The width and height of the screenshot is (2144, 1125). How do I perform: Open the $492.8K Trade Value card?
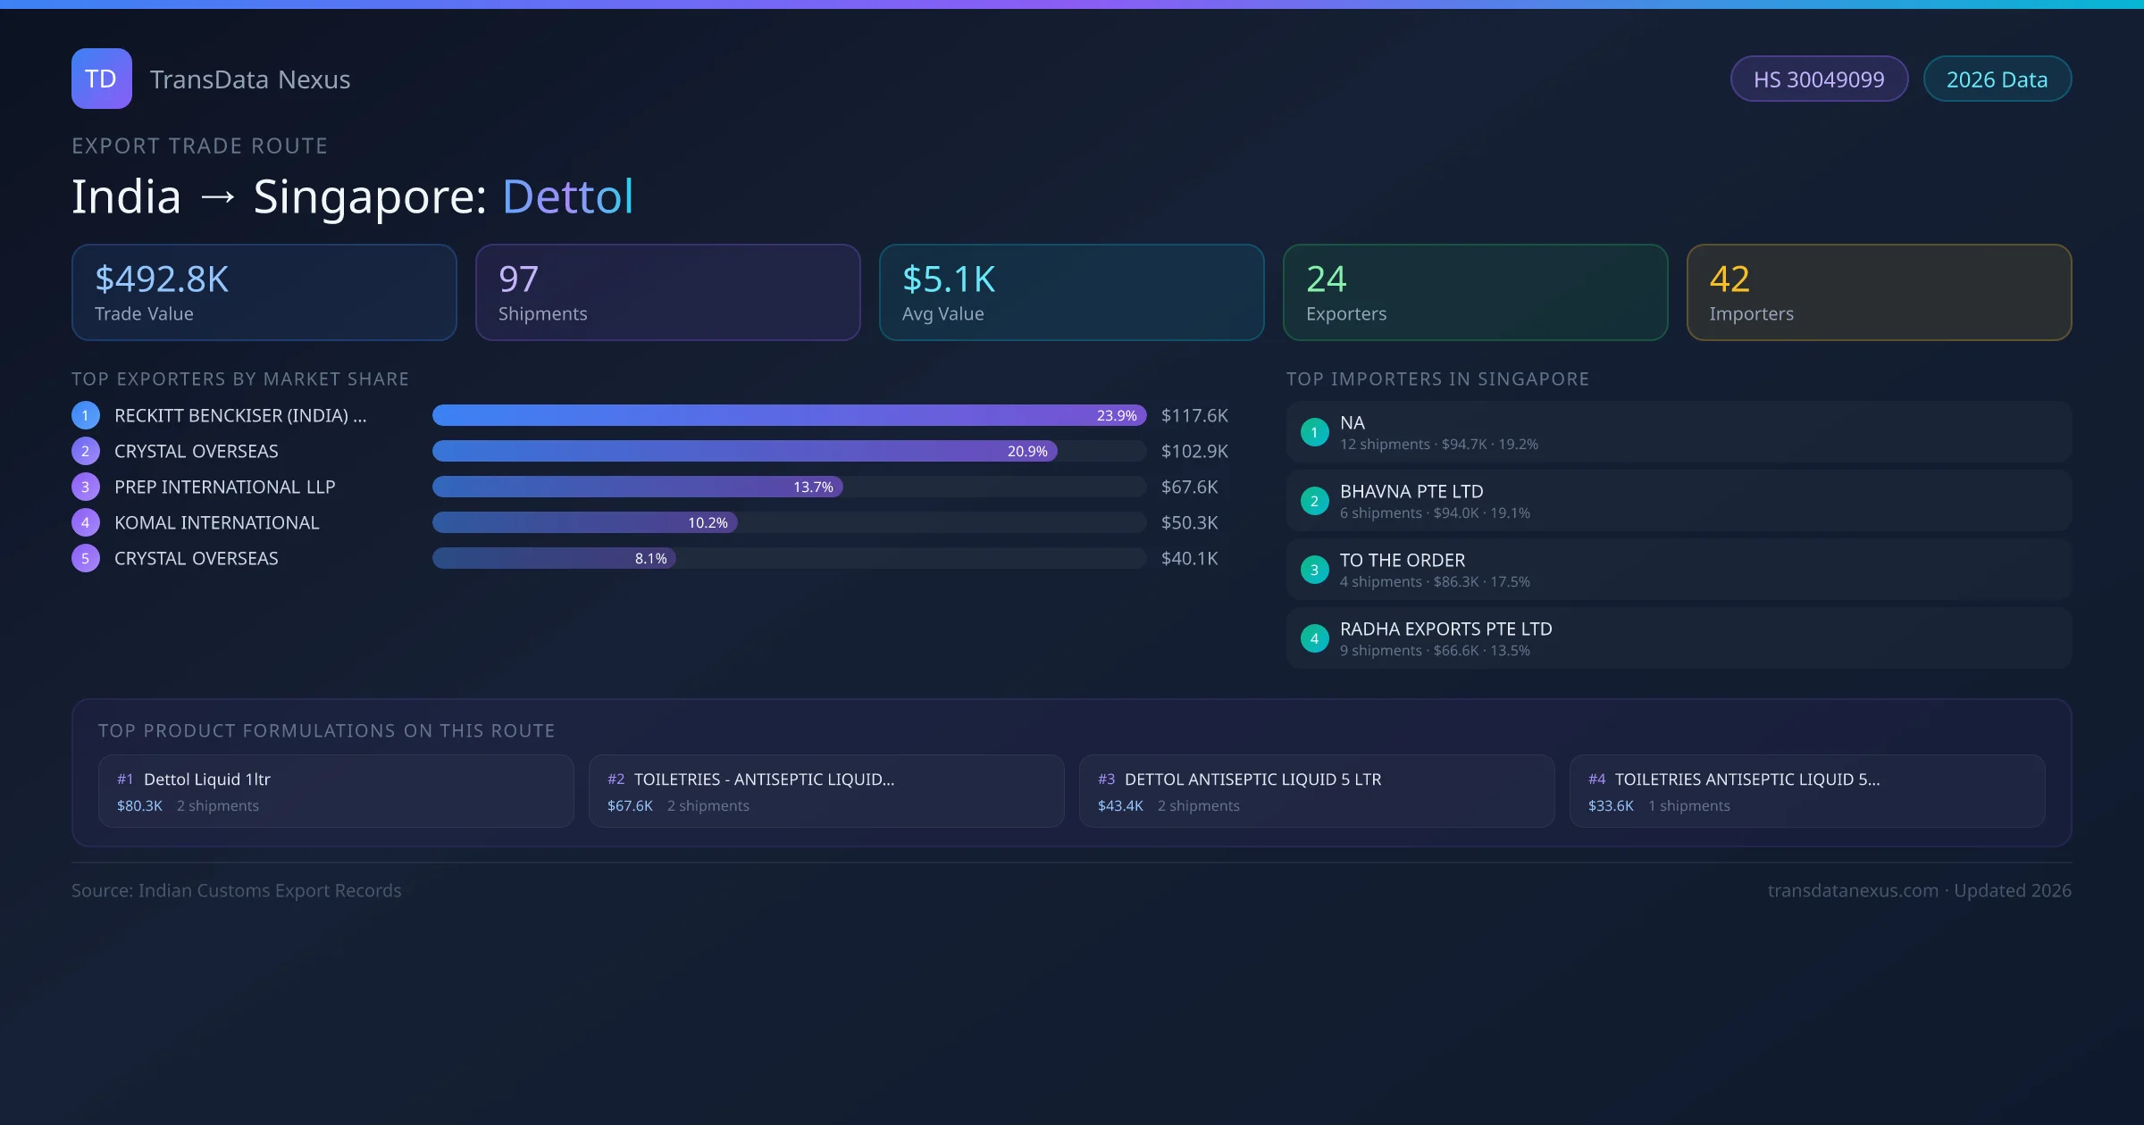(264, 293)
